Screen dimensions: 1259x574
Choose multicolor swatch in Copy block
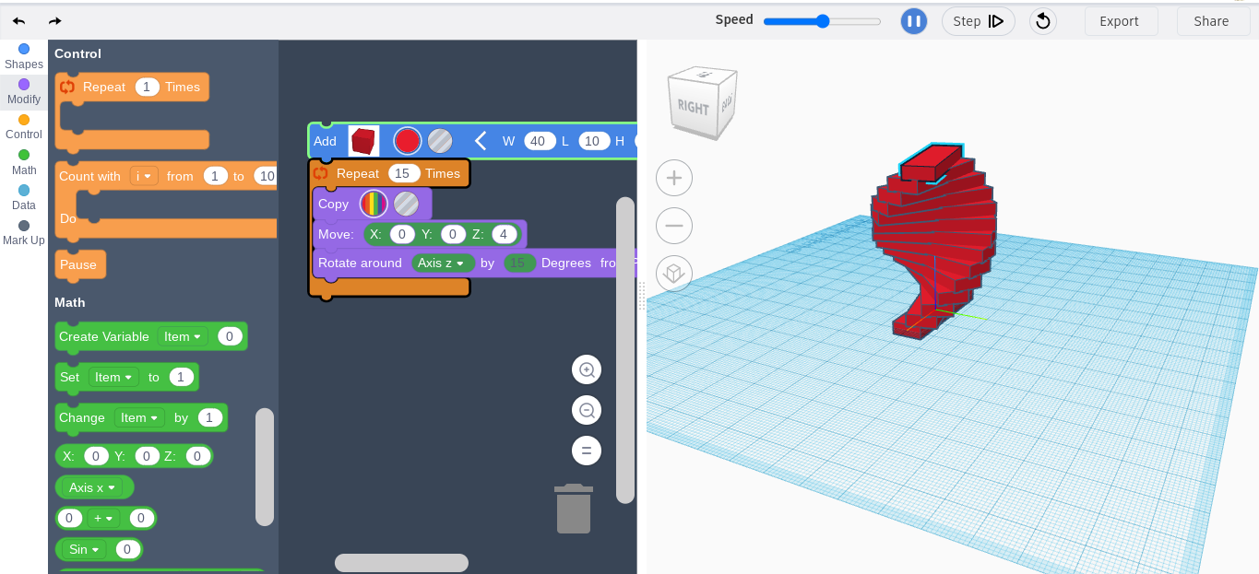pyautogui.click(x=374, y=204)
